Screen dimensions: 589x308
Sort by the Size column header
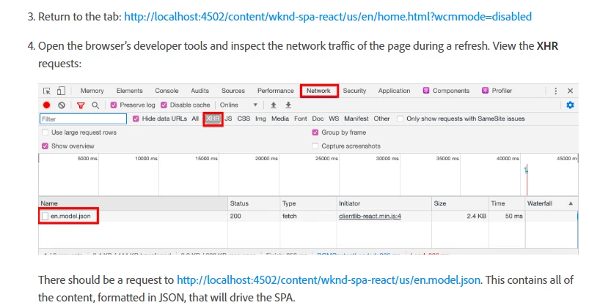click(460, 203)
